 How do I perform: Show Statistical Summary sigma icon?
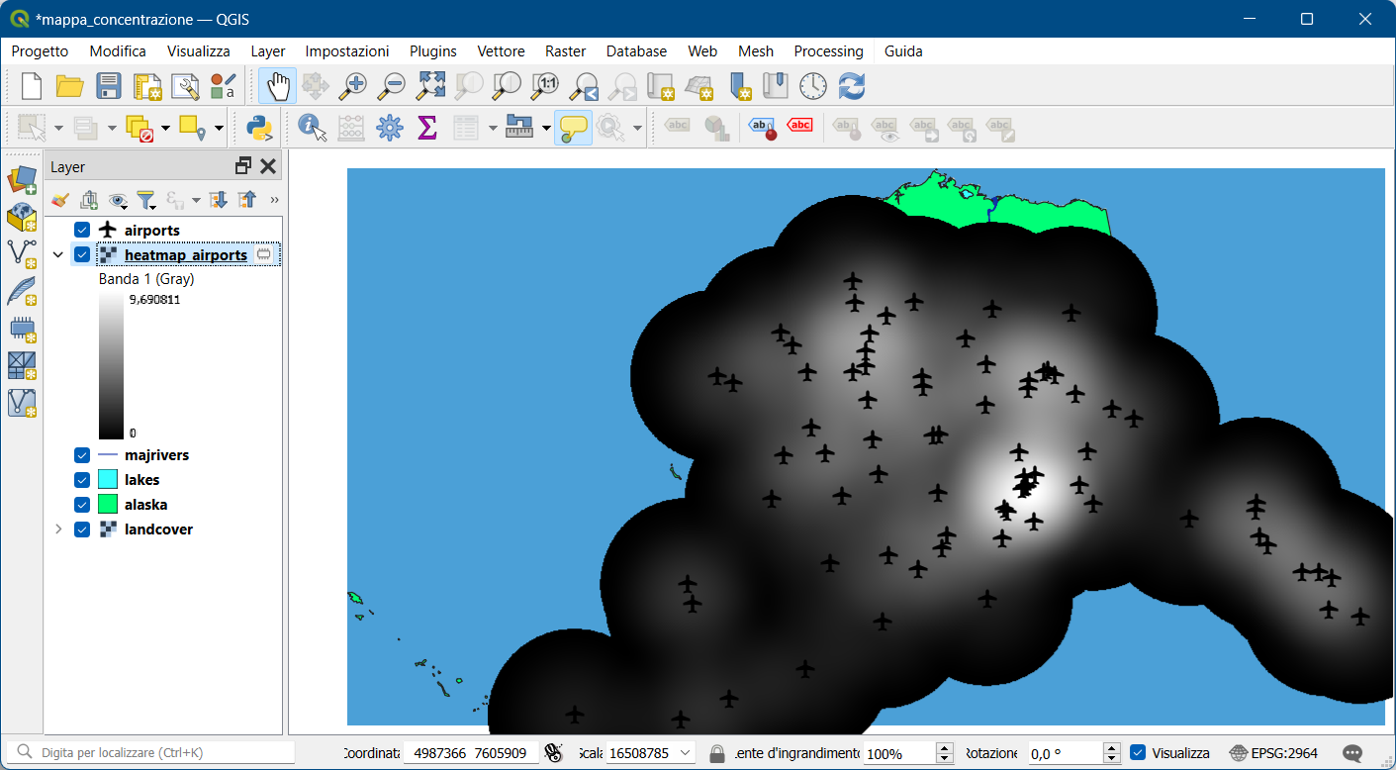coord(427,127)
